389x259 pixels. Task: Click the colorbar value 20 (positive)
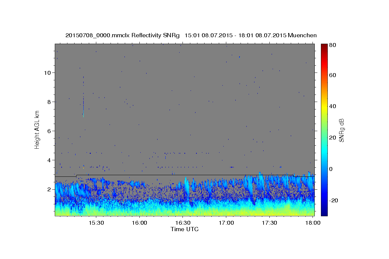pyautogui.click(x=333, y=138)
